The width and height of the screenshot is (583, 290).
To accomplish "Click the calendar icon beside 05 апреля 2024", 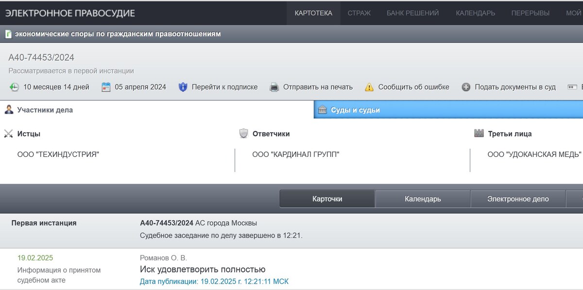I will coord(106,87).
